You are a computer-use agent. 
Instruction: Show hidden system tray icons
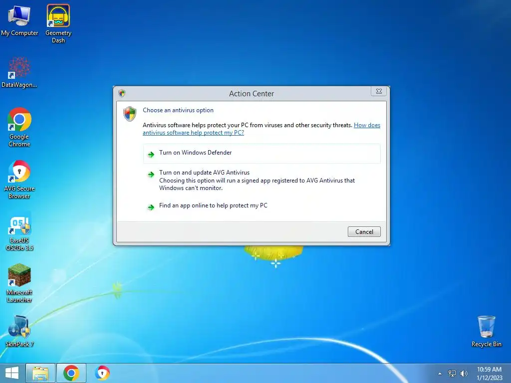coord(440,374)
